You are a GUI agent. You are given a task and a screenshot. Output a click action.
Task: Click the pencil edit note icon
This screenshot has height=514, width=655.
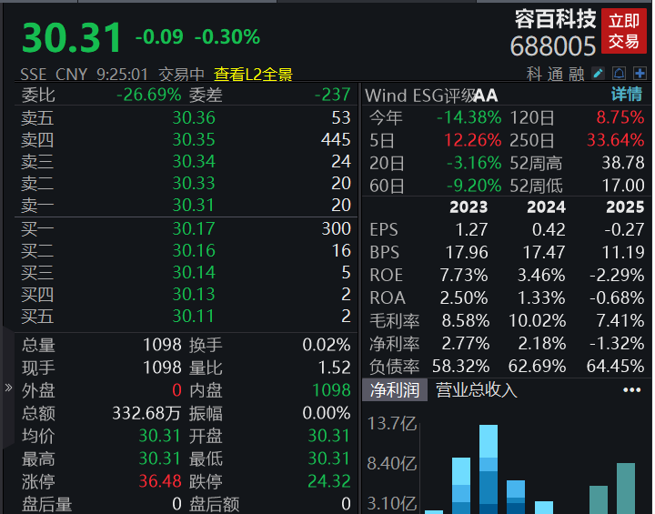599,74
